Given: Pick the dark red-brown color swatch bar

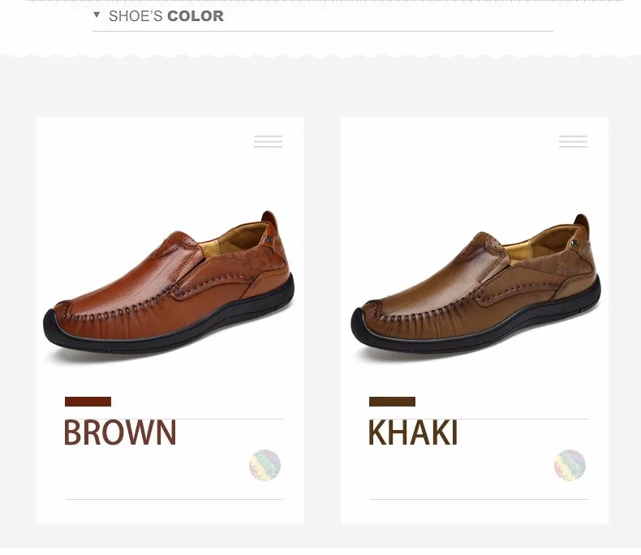Looking at the screenshot, I should coord(88,402).
